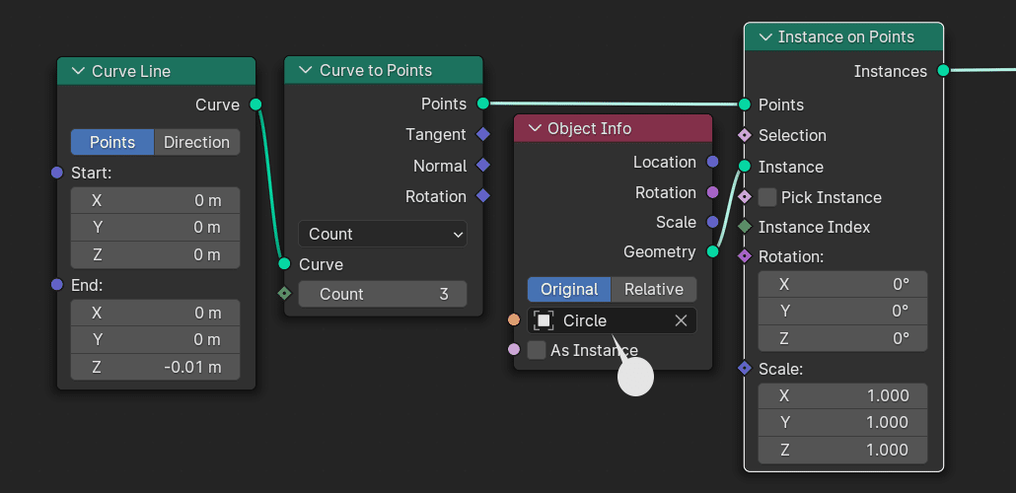Collapse the Curve Line node

(78, 71)
